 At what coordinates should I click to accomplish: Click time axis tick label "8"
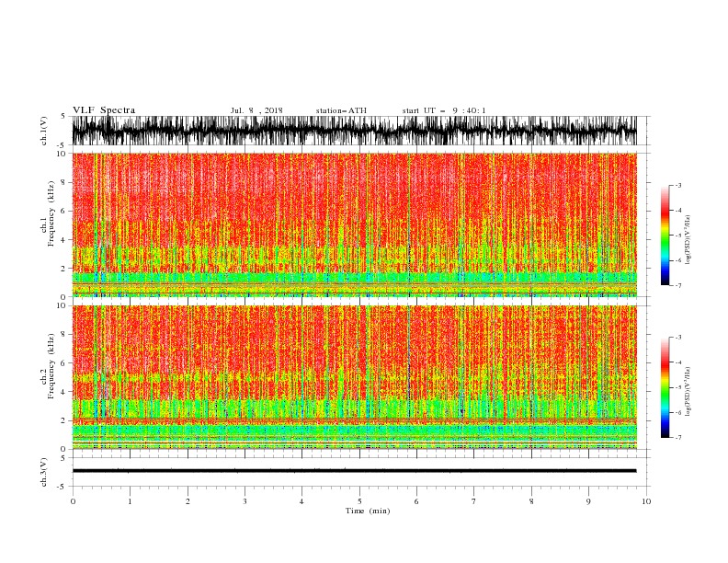(x=531, y=501)
